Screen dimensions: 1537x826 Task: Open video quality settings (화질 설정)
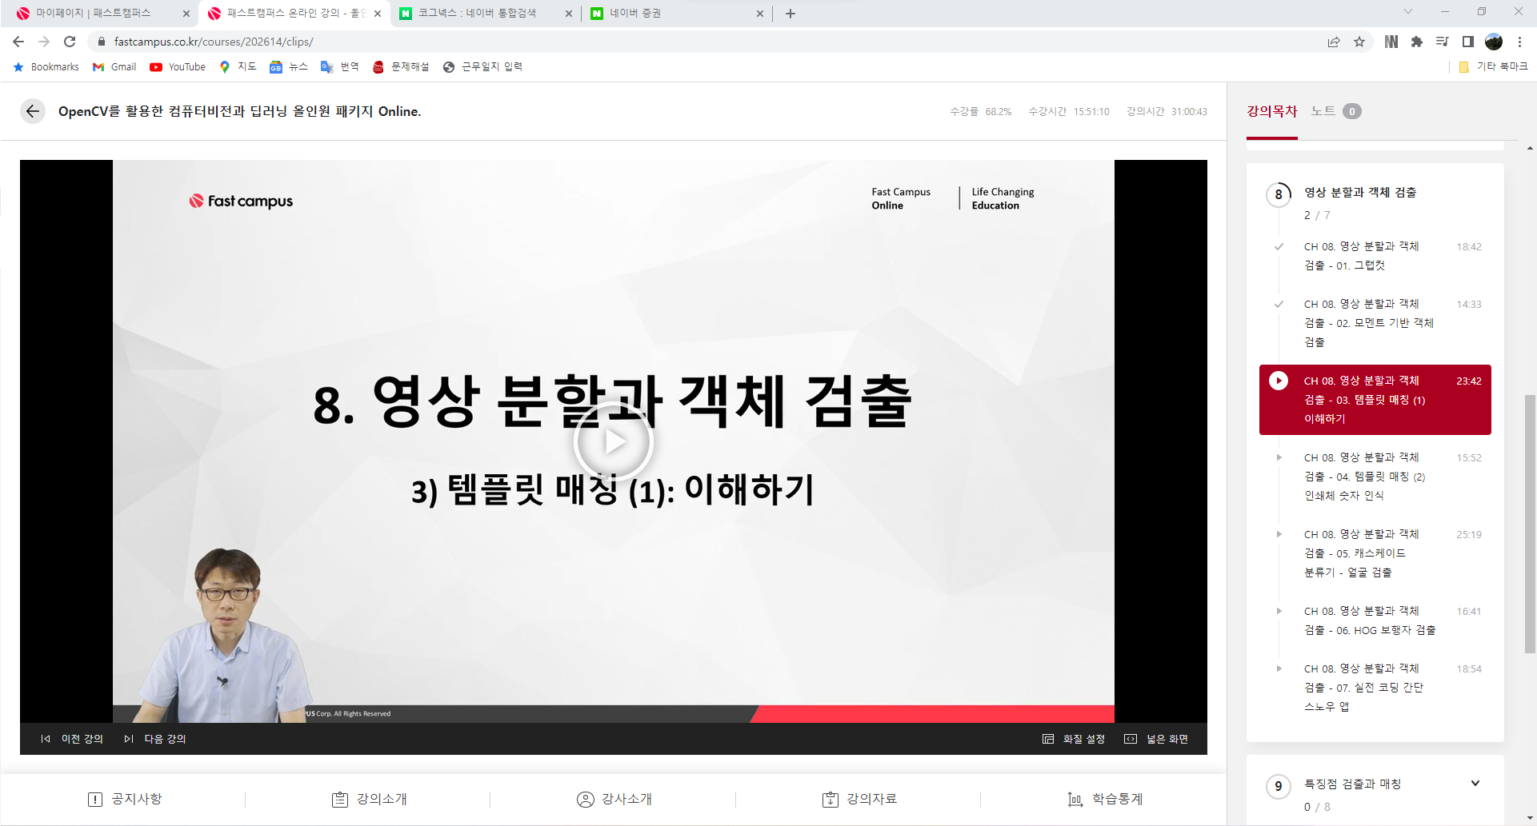1074,739
